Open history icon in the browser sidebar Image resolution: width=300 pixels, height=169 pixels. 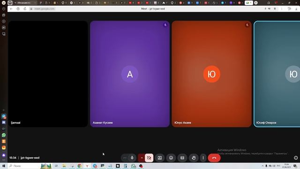pos(4,9)
